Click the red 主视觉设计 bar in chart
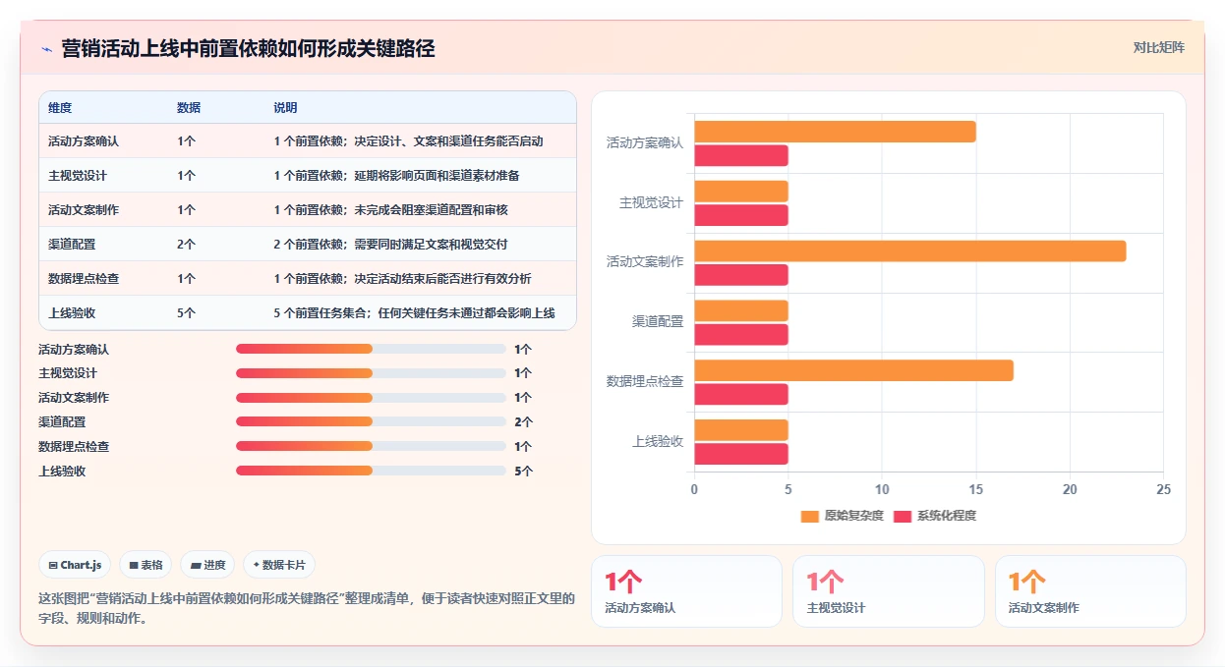1225x667 pixels. 741,215
